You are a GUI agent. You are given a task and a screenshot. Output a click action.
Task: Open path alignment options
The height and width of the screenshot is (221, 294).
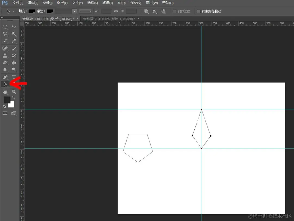click(x=155, y=11)
